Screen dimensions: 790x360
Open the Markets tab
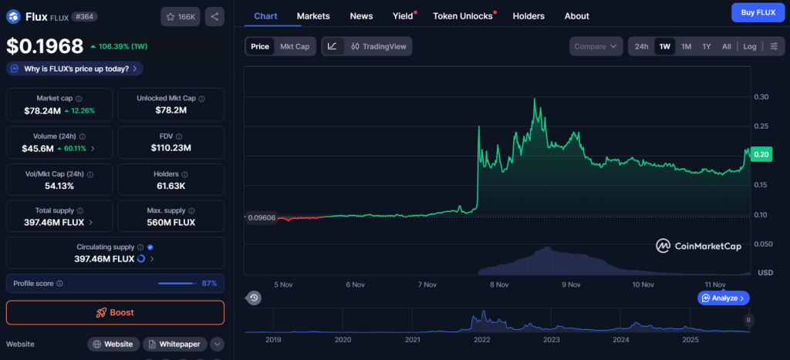[x=312, y=15]
